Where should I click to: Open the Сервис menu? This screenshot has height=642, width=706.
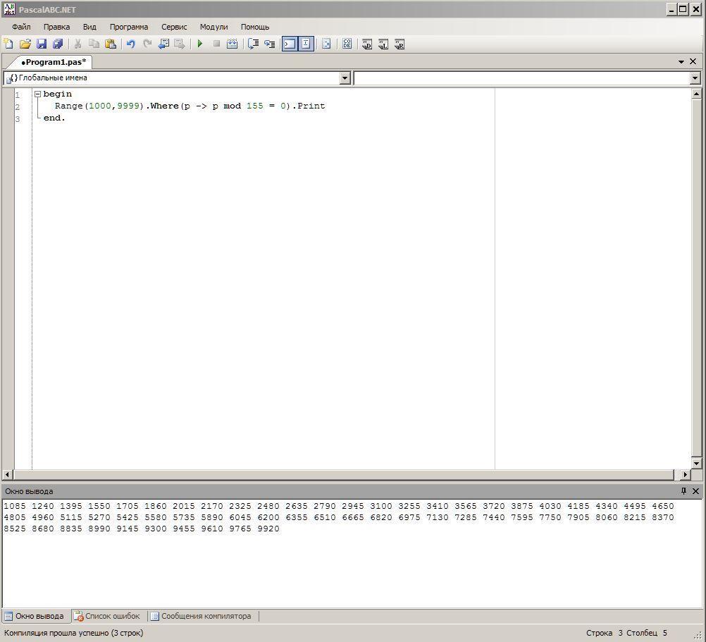(x=174, y=27)
